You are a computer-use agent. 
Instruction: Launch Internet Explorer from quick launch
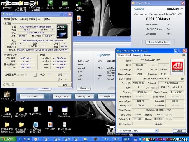[21, 139]
